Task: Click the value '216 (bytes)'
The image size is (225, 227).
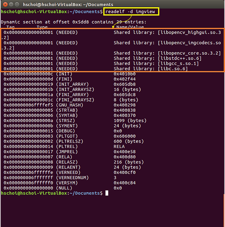Action: (129, 162)
